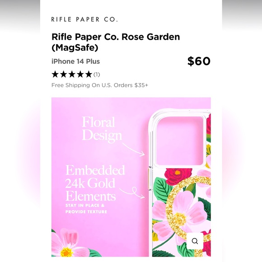
Task: Click the Embedded 24k Gold Elements caption
Action: pos(95,183)
